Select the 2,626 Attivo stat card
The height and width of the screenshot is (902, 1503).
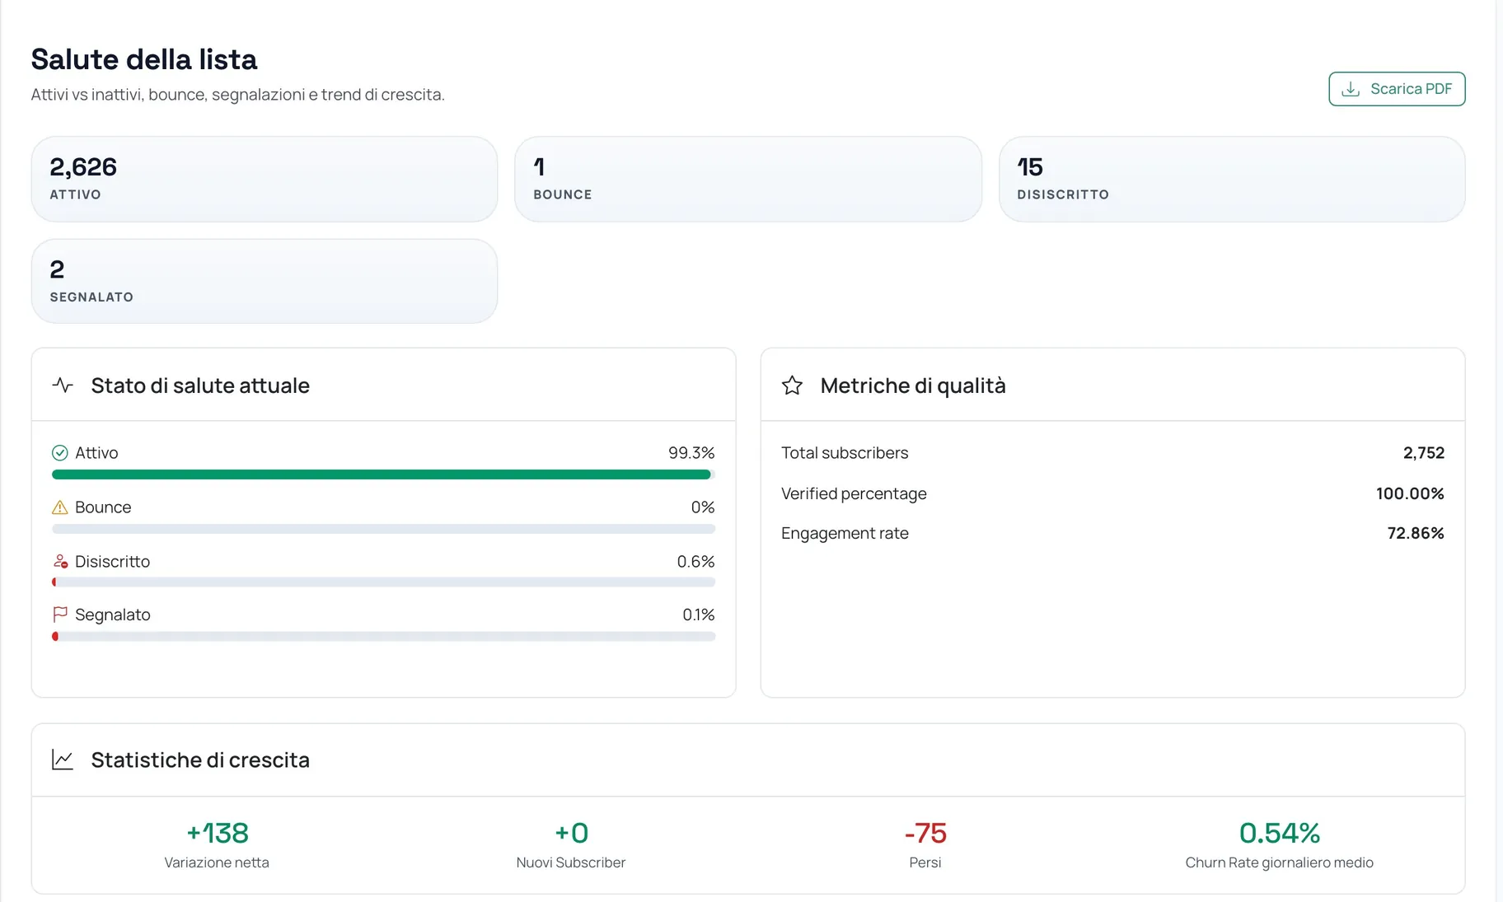[265, 179]
